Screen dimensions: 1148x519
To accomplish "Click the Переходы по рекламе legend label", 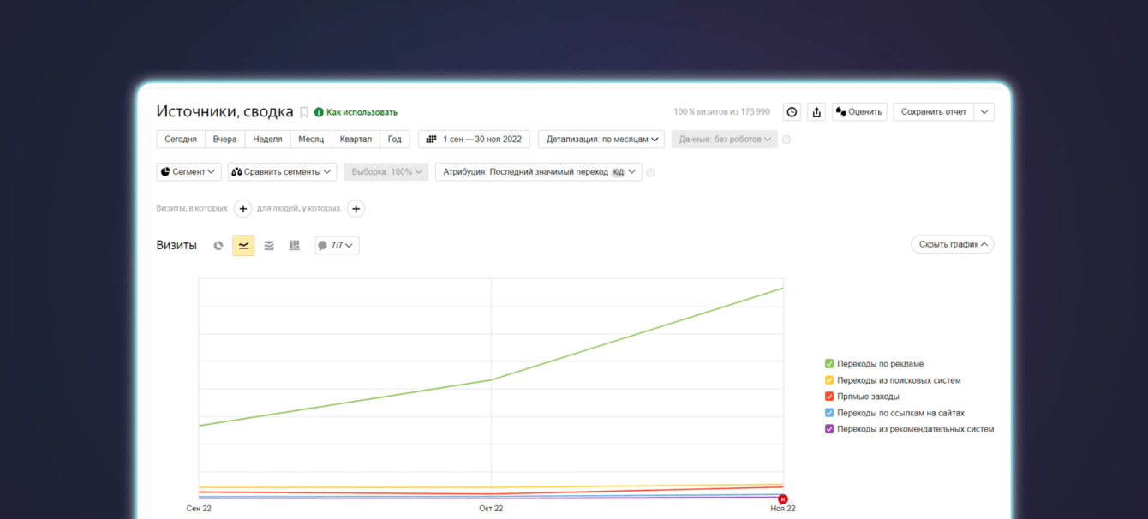I will [x=880, y=364].
